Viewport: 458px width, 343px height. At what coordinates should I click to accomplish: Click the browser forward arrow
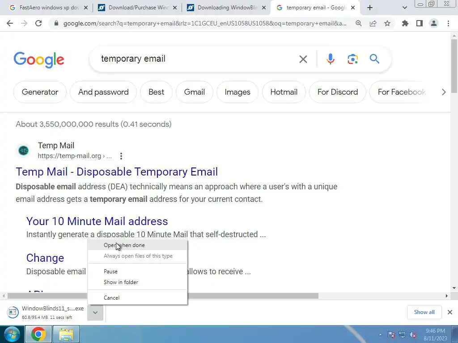(24, 23)
